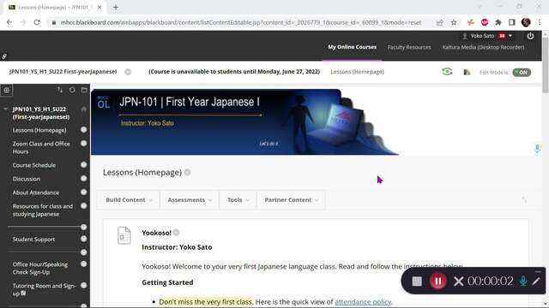Collapse JPN101_YS_H1_SU22 course menu arrow
The image size is (549, 308).
click(x=6, y=110)
